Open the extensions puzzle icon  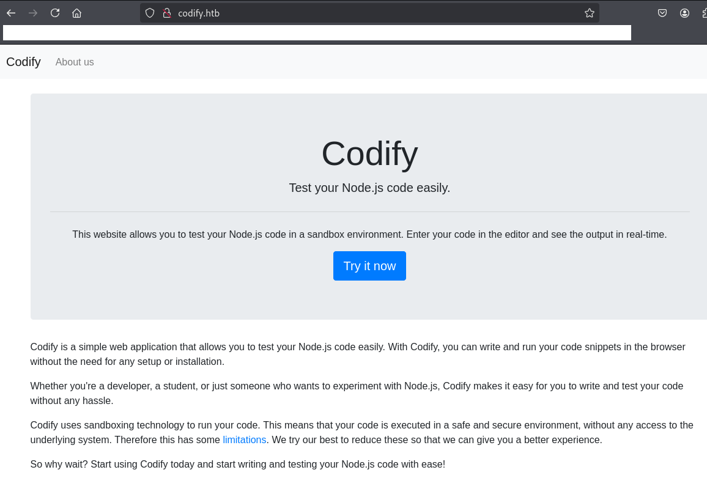coord(703,13)
